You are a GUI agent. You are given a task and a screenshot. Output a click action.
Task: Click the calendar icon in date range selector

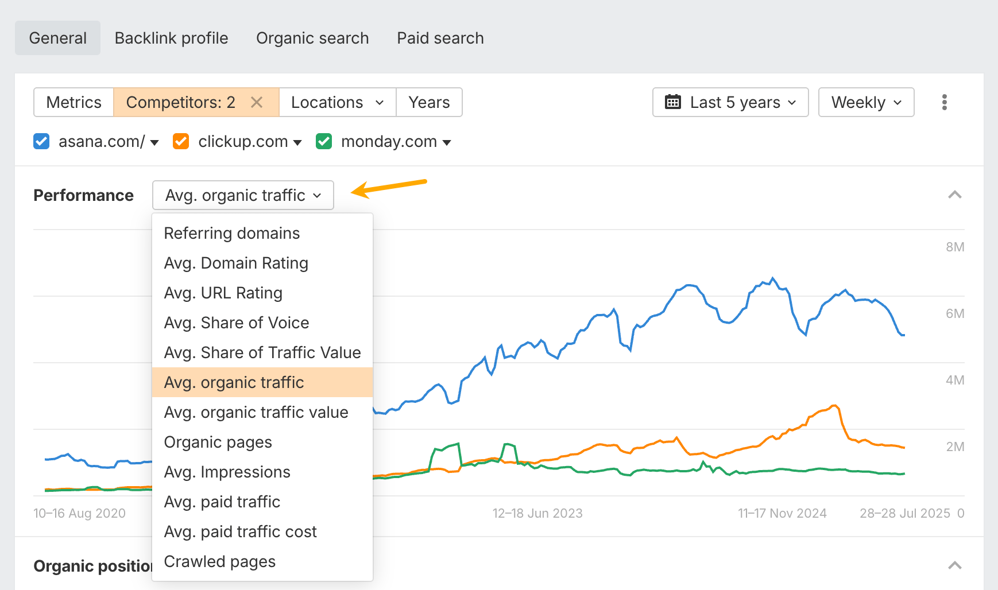pyautogui.click(x=673, y=102)
